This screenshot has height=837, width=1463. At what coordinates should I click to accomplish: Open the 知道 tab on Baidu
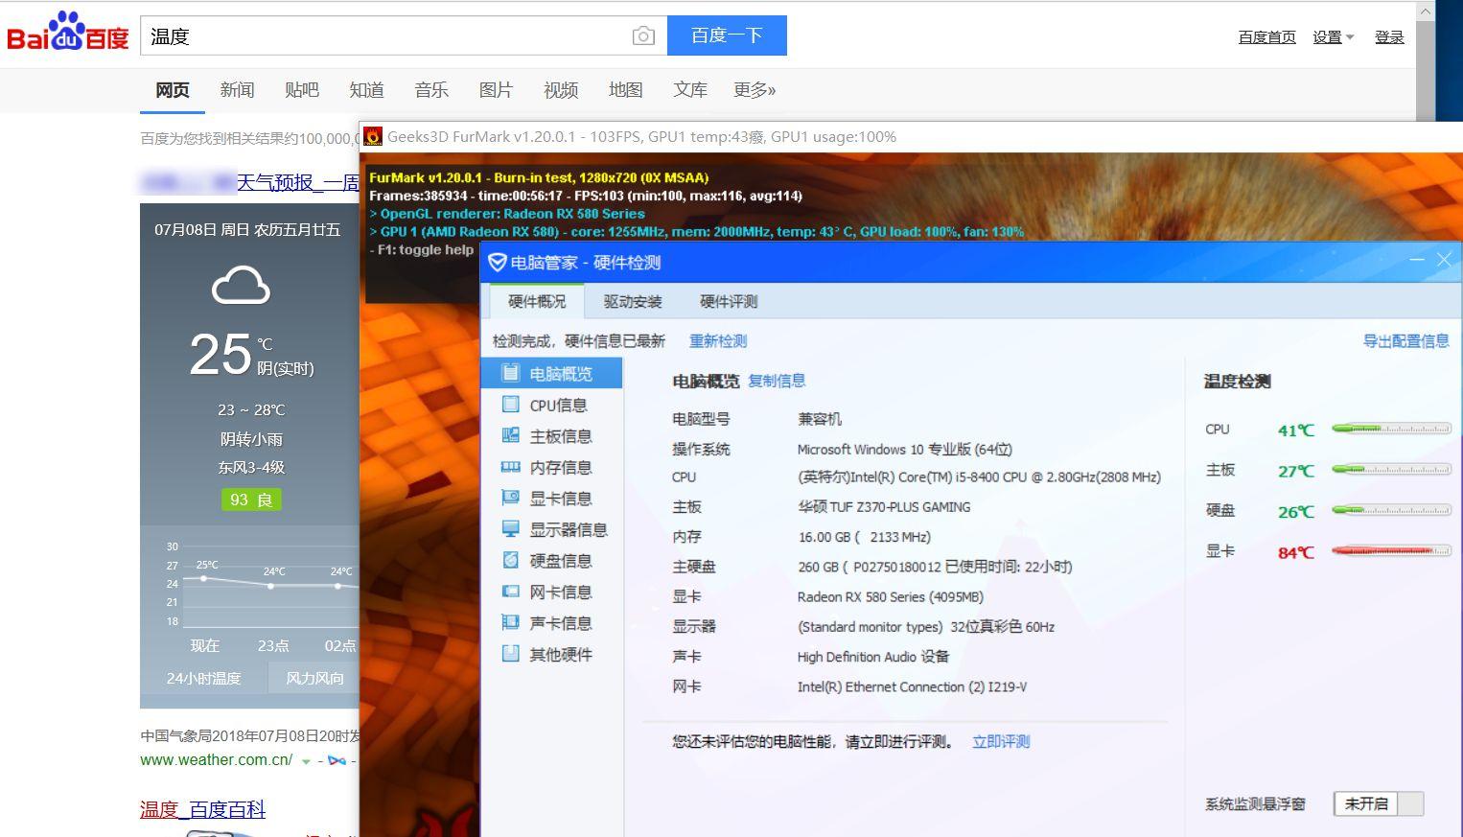coord(366,90)
